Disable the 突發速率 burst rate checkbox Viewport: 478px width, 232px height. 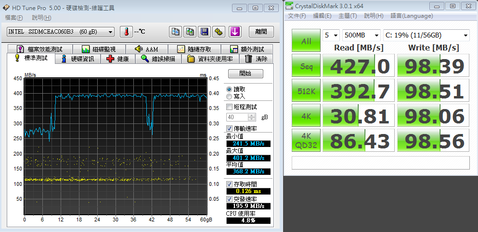[229, 199]
